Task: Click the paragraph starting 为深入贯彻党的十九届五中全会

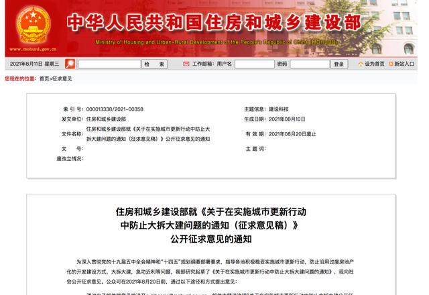Action: [x=210, y=272]
